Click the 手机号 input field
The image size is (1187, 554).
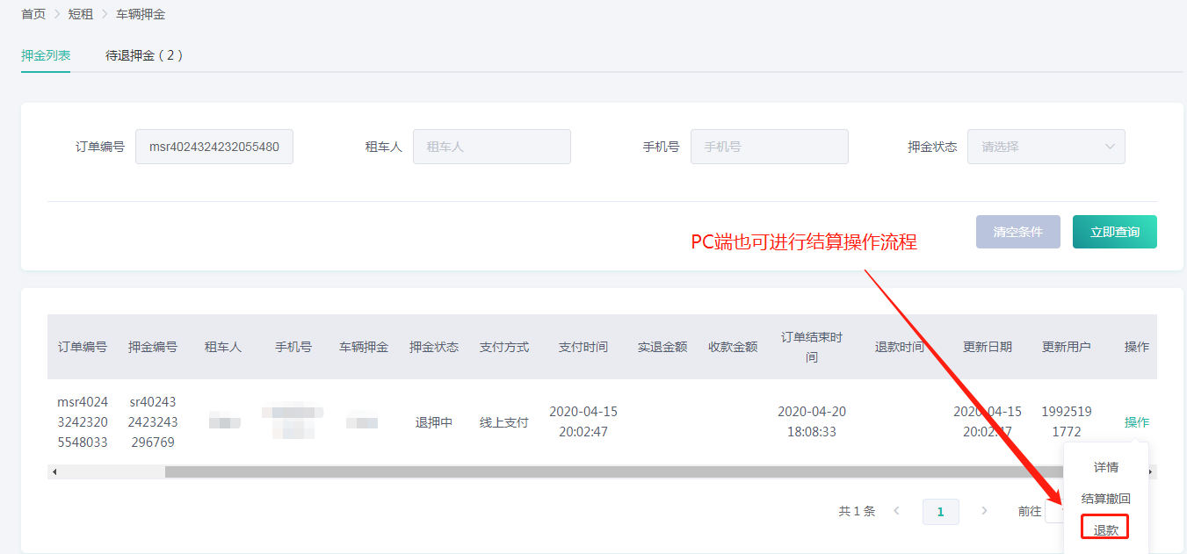click(x=769, y=147)
